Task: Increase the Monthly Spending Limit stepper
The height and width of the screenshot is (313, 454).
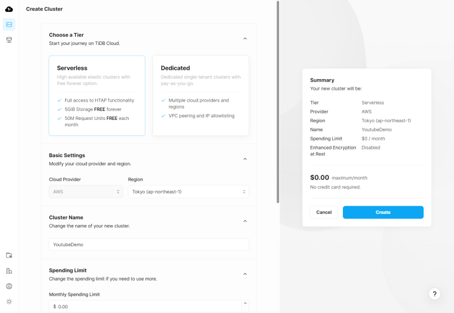Action: point(245,303)
